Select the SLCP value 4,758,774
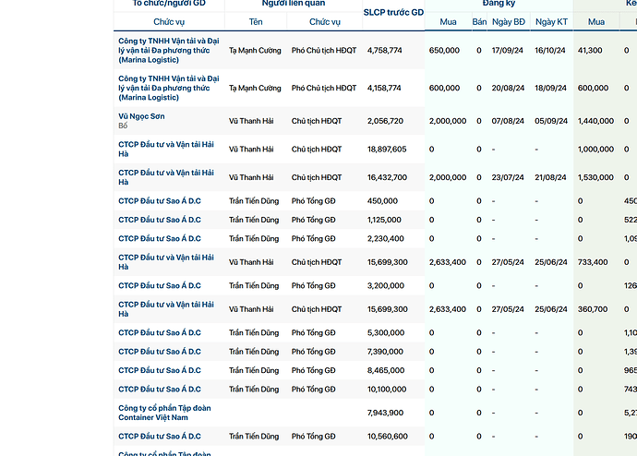The height and width of the screenshot is (456, 637). [x=384, y=51]
